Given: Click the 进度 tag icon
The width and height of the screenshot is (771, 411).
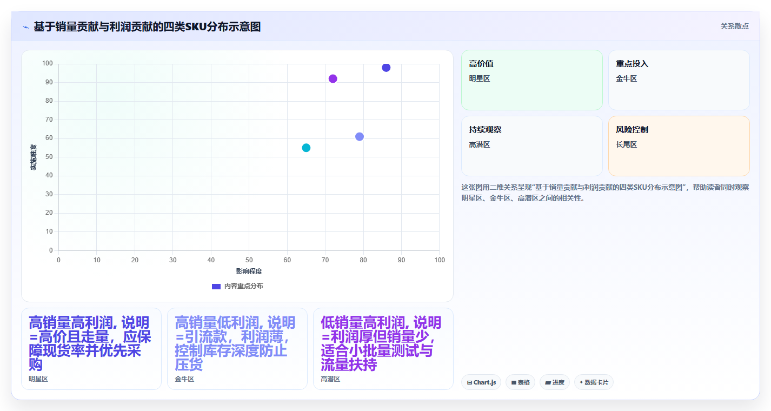Looking at the screenshot, I should point(548,383).
